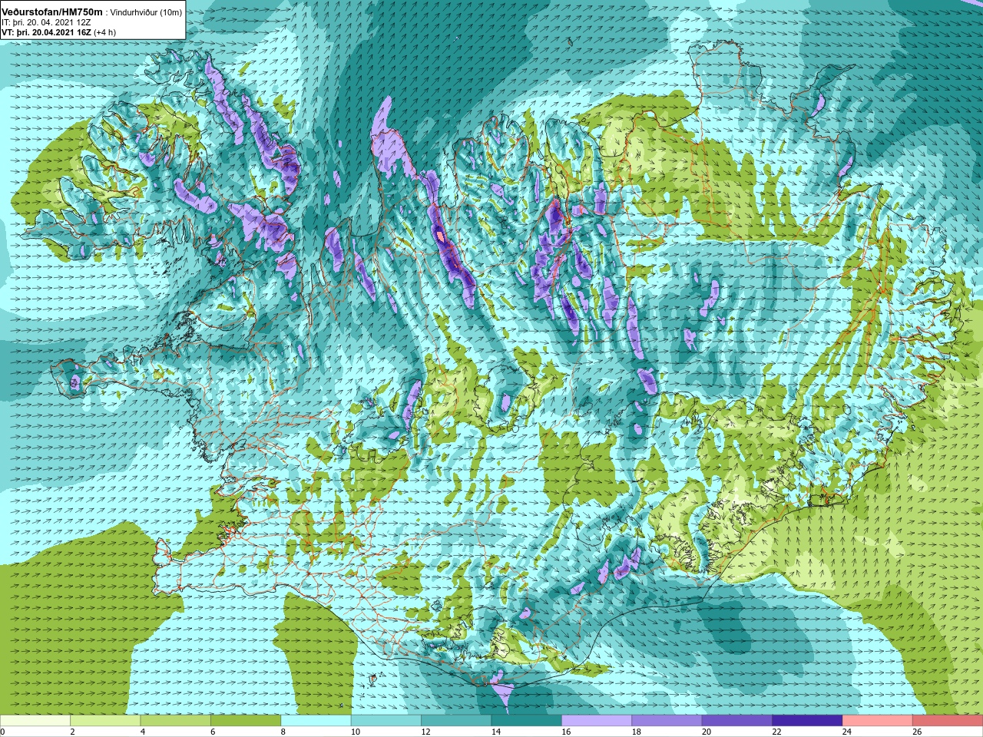983x737 pixels.
Task: Select the "Vindurhviður (10m)" parameter label
Action: (x=147, y=13)
